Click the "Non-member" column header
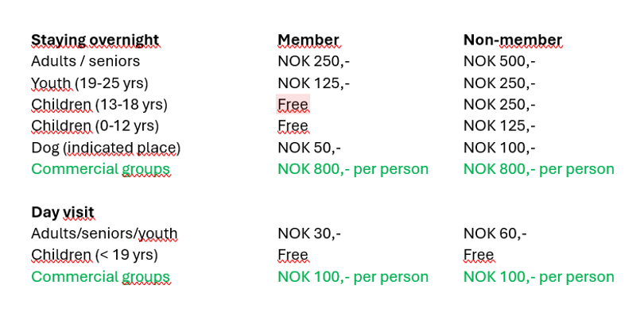Viewport: 644px width, 312px height. (x=513, y=40)
